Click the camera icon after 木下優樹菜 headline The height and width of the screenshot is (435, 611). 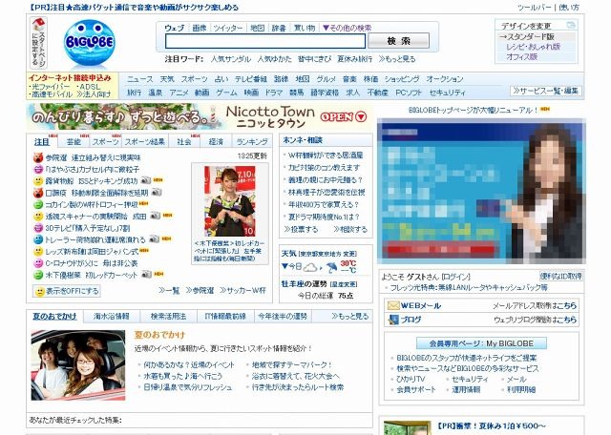tap(146, 274)
